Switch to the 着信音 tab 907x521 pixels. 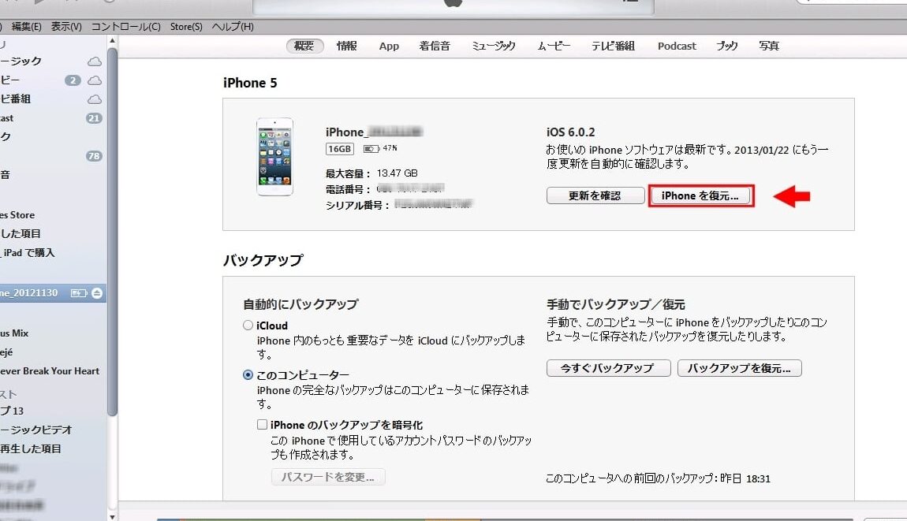point(435,47)
